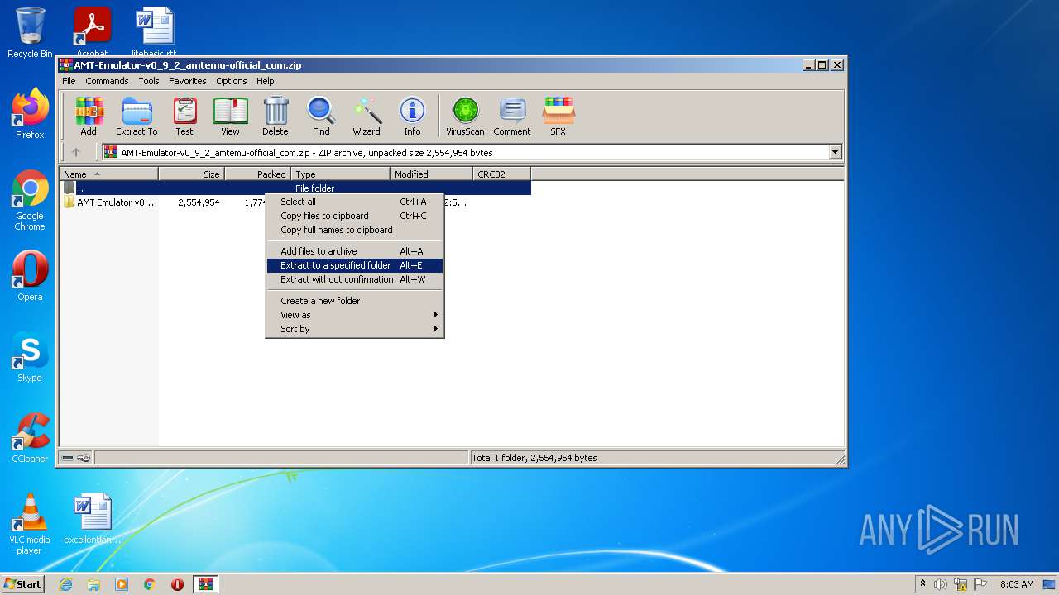This screenshot has height=595, width=1059.
Task: Open the View toolbar icon
Action: [230, 116]
